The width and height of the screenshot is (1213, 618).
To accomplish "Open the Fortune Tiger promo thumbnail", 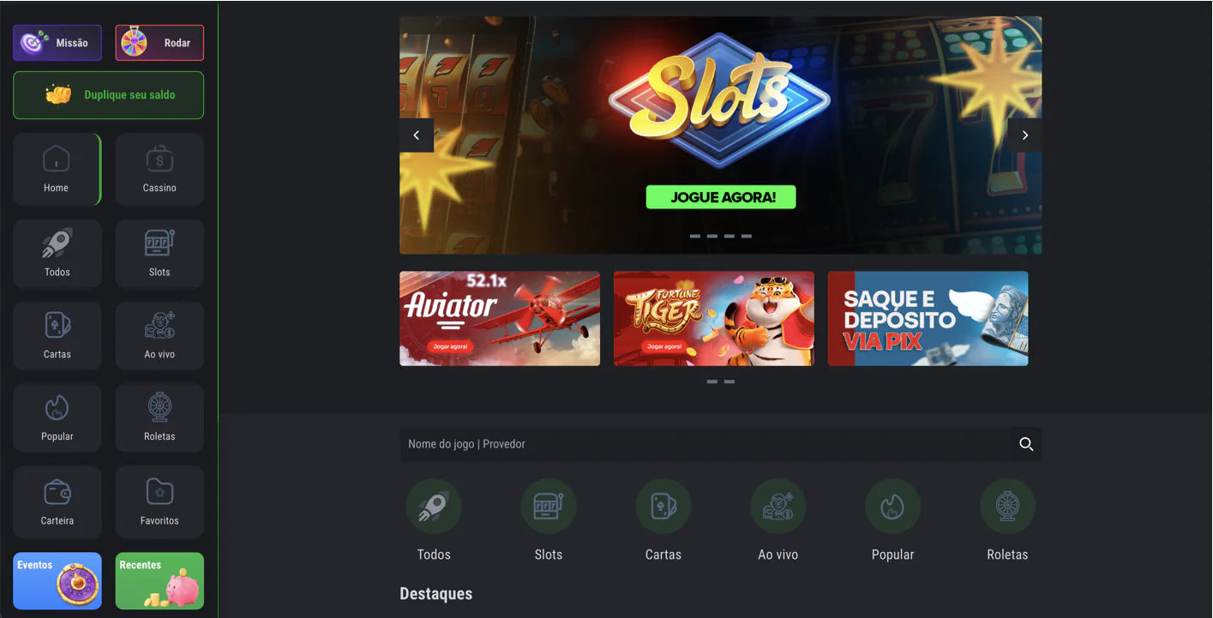I will [714, 319].
